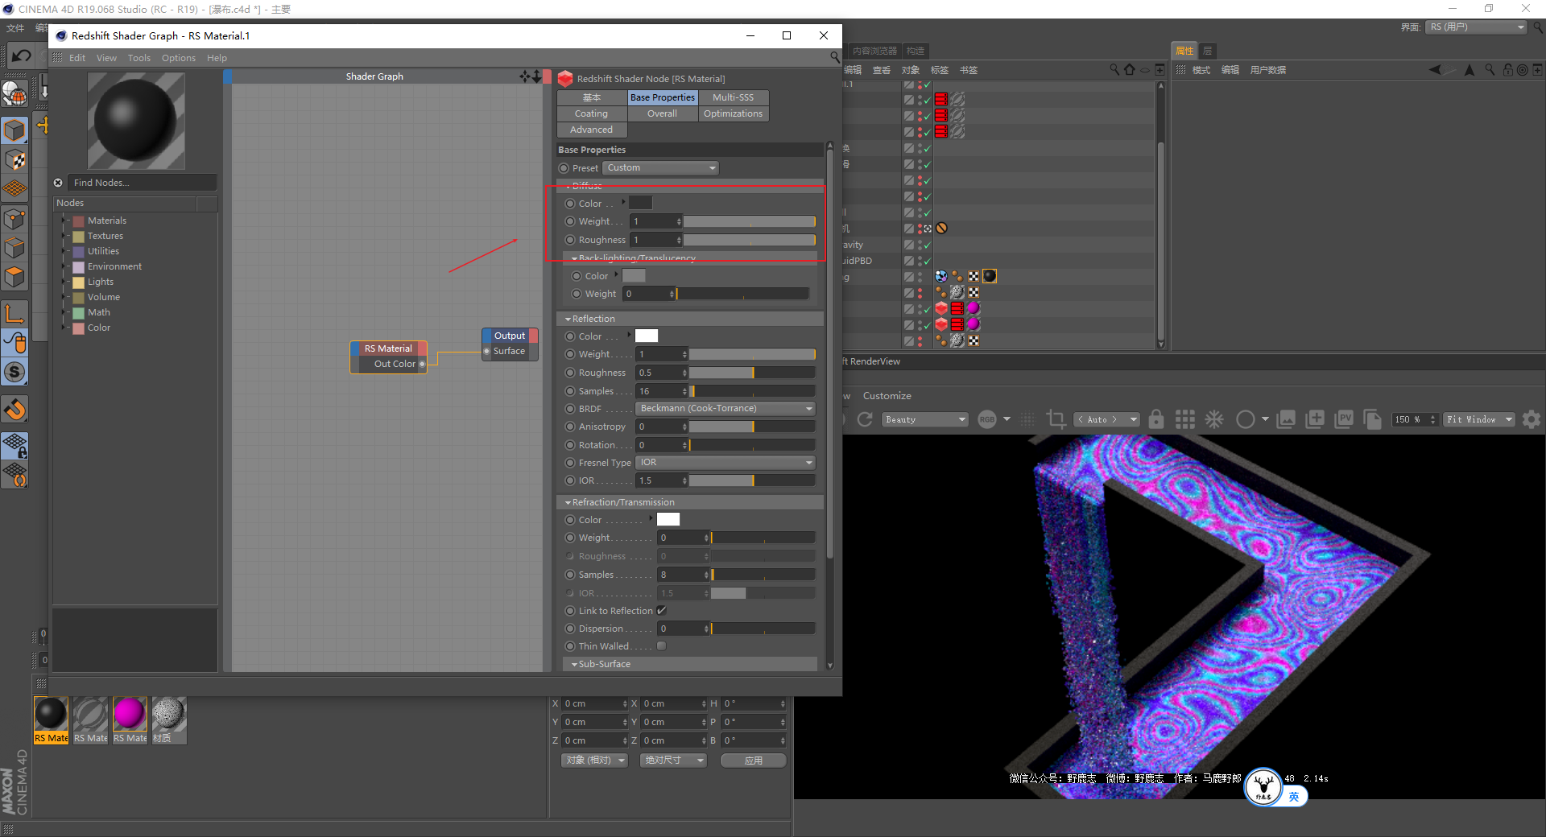Open the Options menu in Shader Graph
The height and width of the screenshot is (837, 1546).
pyautogui.click(x=179, y=58)
